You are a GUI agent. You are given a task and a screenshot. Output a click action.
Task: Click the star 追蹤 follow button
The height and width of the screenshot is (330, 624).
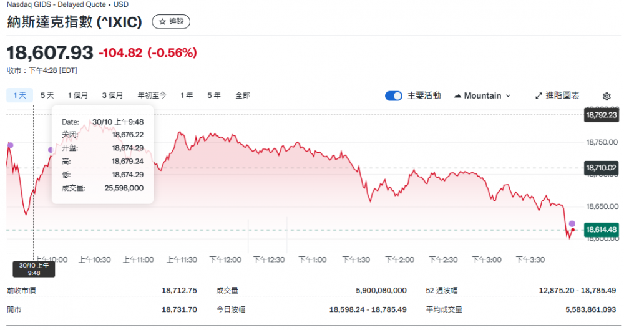coord(171,22)
